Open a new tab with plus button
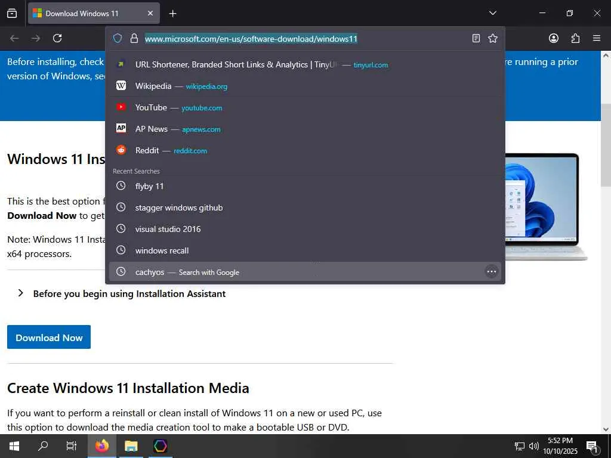 coord(172,14)
